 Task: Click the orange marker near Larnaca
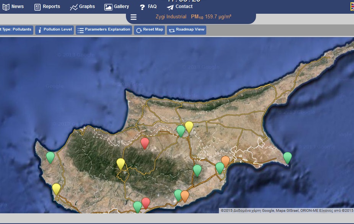tap(225, 161)
